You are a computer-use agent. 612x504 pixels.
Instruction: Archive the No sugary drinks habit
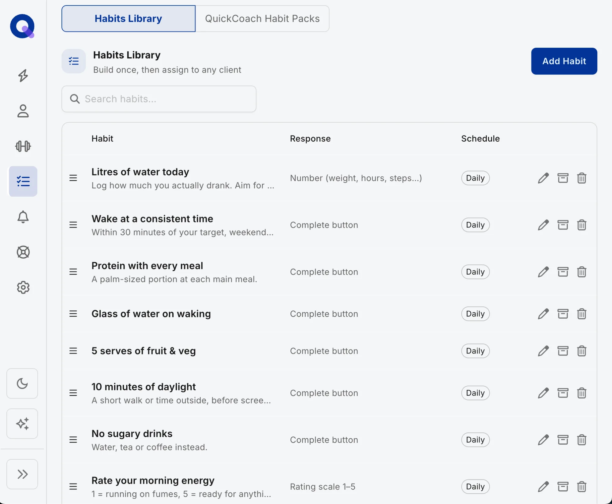562,440
